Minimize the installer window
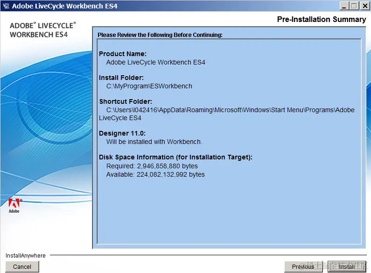Viewport: 371px width, 273px height. 344,6
